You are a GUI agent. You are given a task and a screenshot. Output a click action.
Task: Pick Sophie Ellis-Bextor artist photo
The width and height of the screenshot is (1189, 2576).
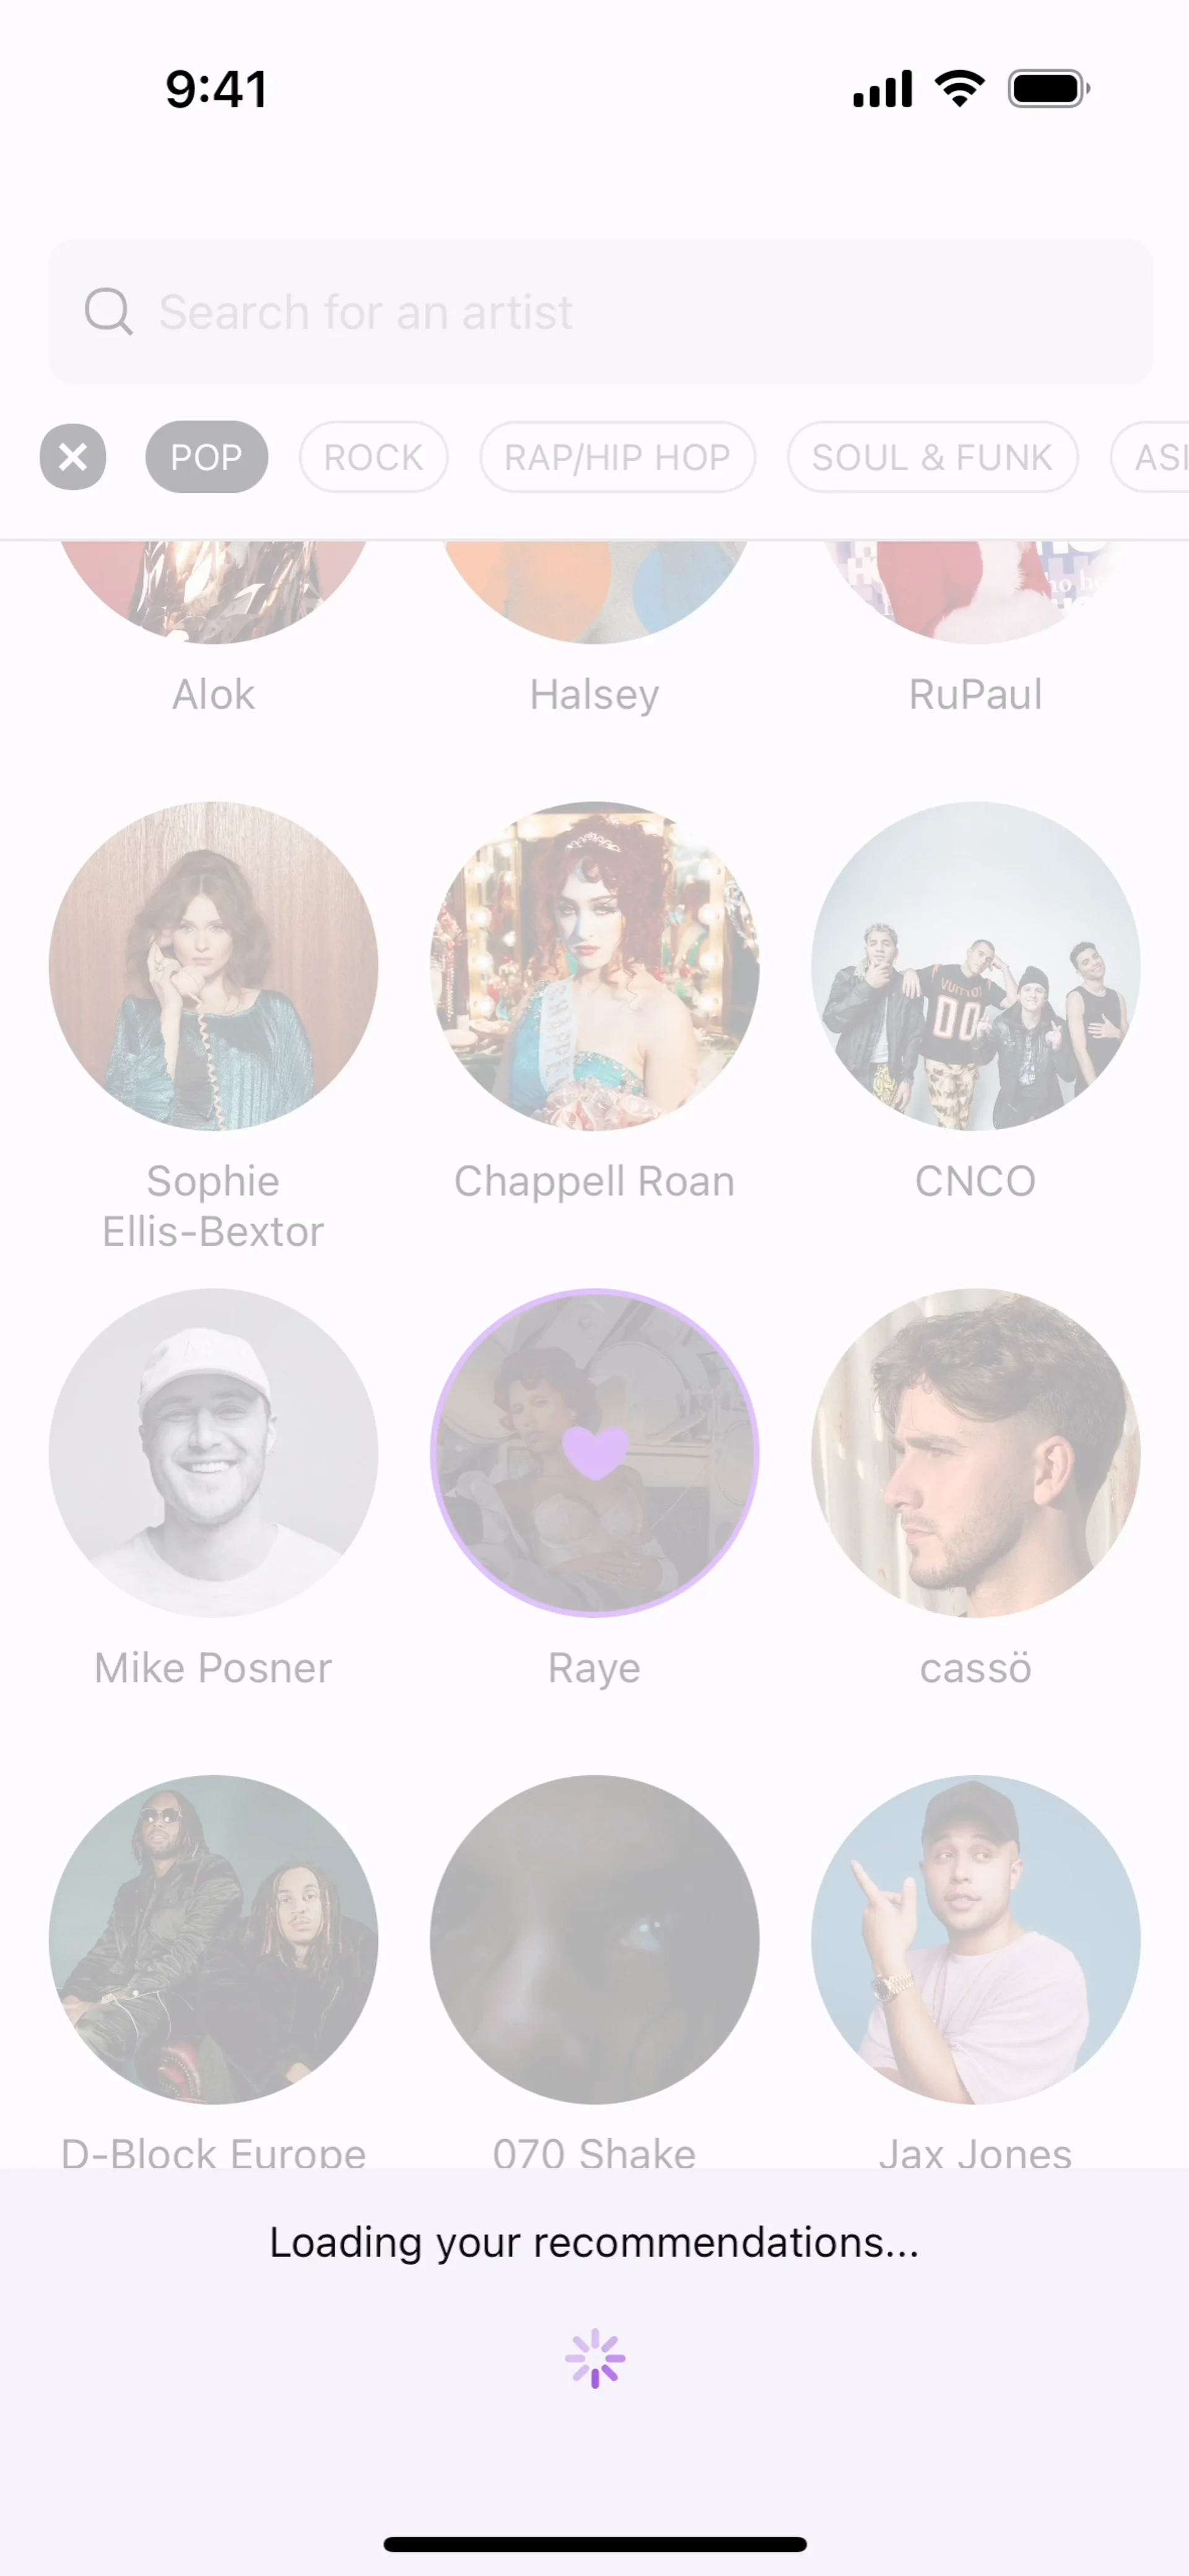pyautogui.click(x=214, y=966)
